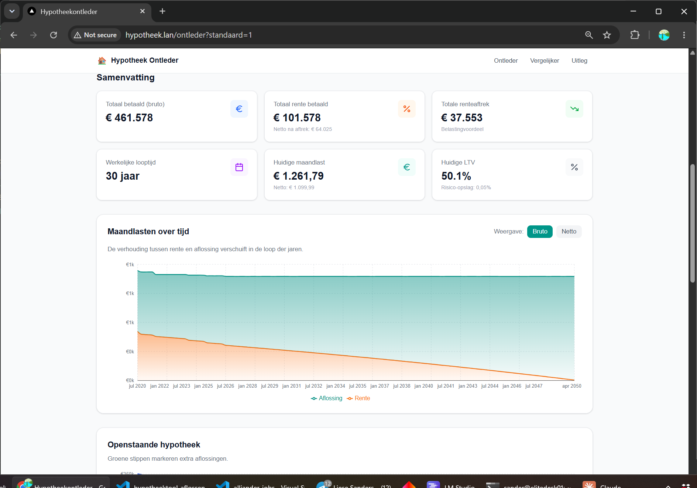Open the terminal taskbar item
Image resolution: width=697 pixels, height=488 pixels.
(529, 484)
